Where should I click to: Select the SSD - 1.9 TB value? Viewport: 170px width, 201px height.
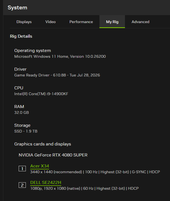[x=26, y=131]
